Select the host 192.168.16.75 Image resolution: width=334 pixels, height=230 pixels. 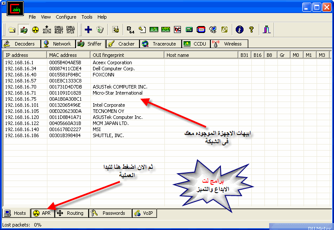[21, 99]
